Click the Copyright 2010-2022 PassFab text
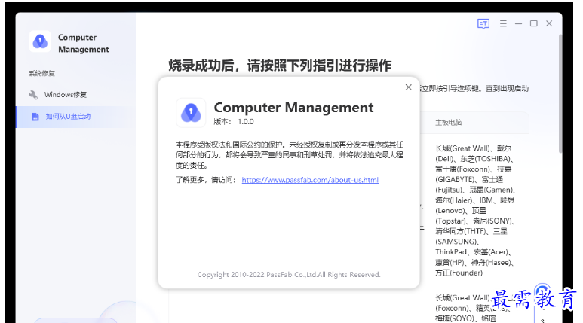The width and height of the screenshot is (583, 323). pos(289,275)
